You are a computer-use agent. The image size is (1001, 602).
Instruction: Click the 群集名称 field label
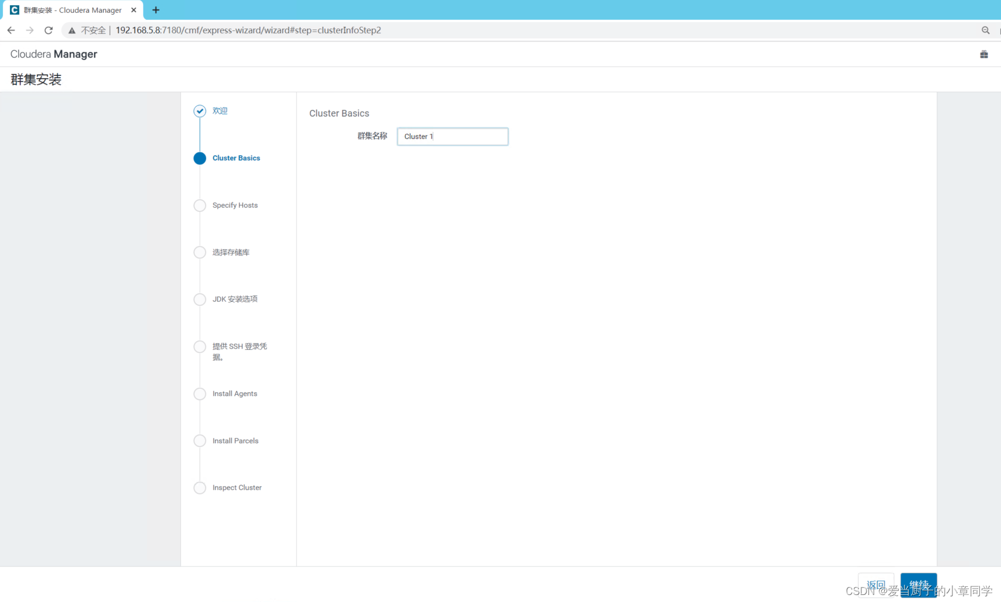tap(372, 136)
